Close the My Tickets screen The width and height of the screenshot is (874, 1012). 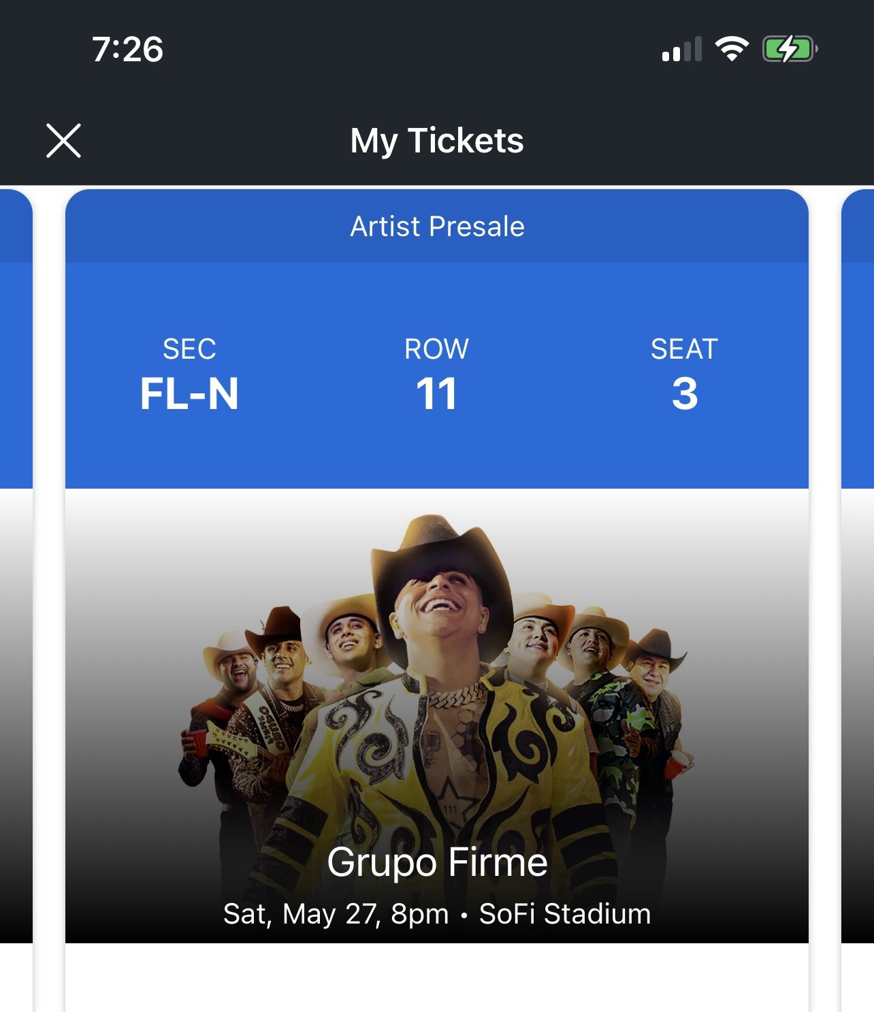tap(63, 141)
